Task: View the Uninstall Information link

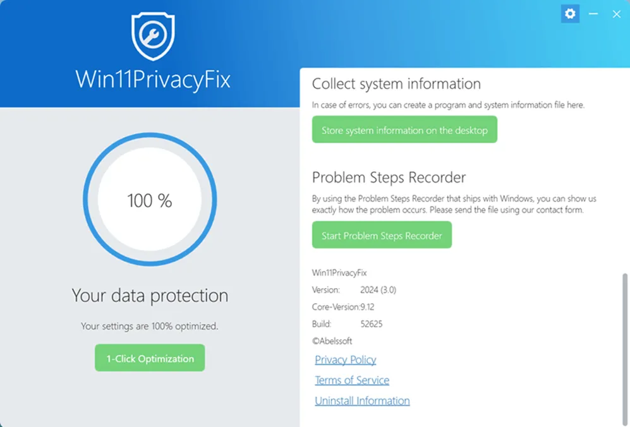Action: point(362,401)
